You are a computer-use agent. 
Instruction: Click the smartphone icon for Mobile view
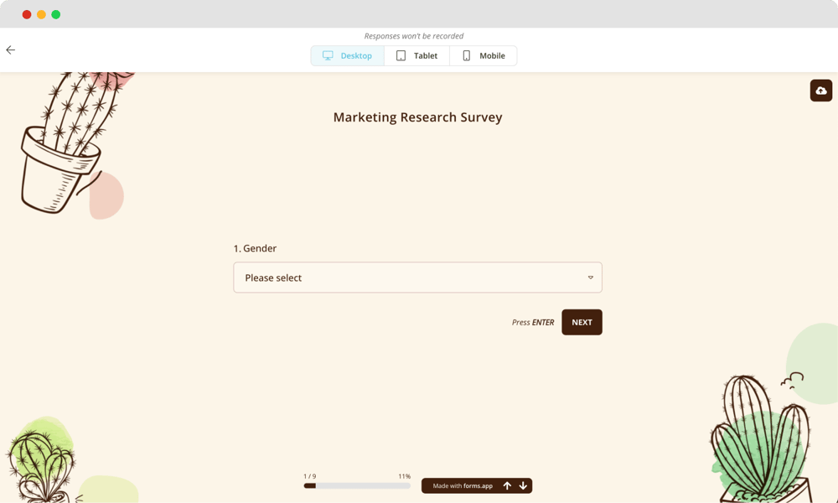pos(466,55)
